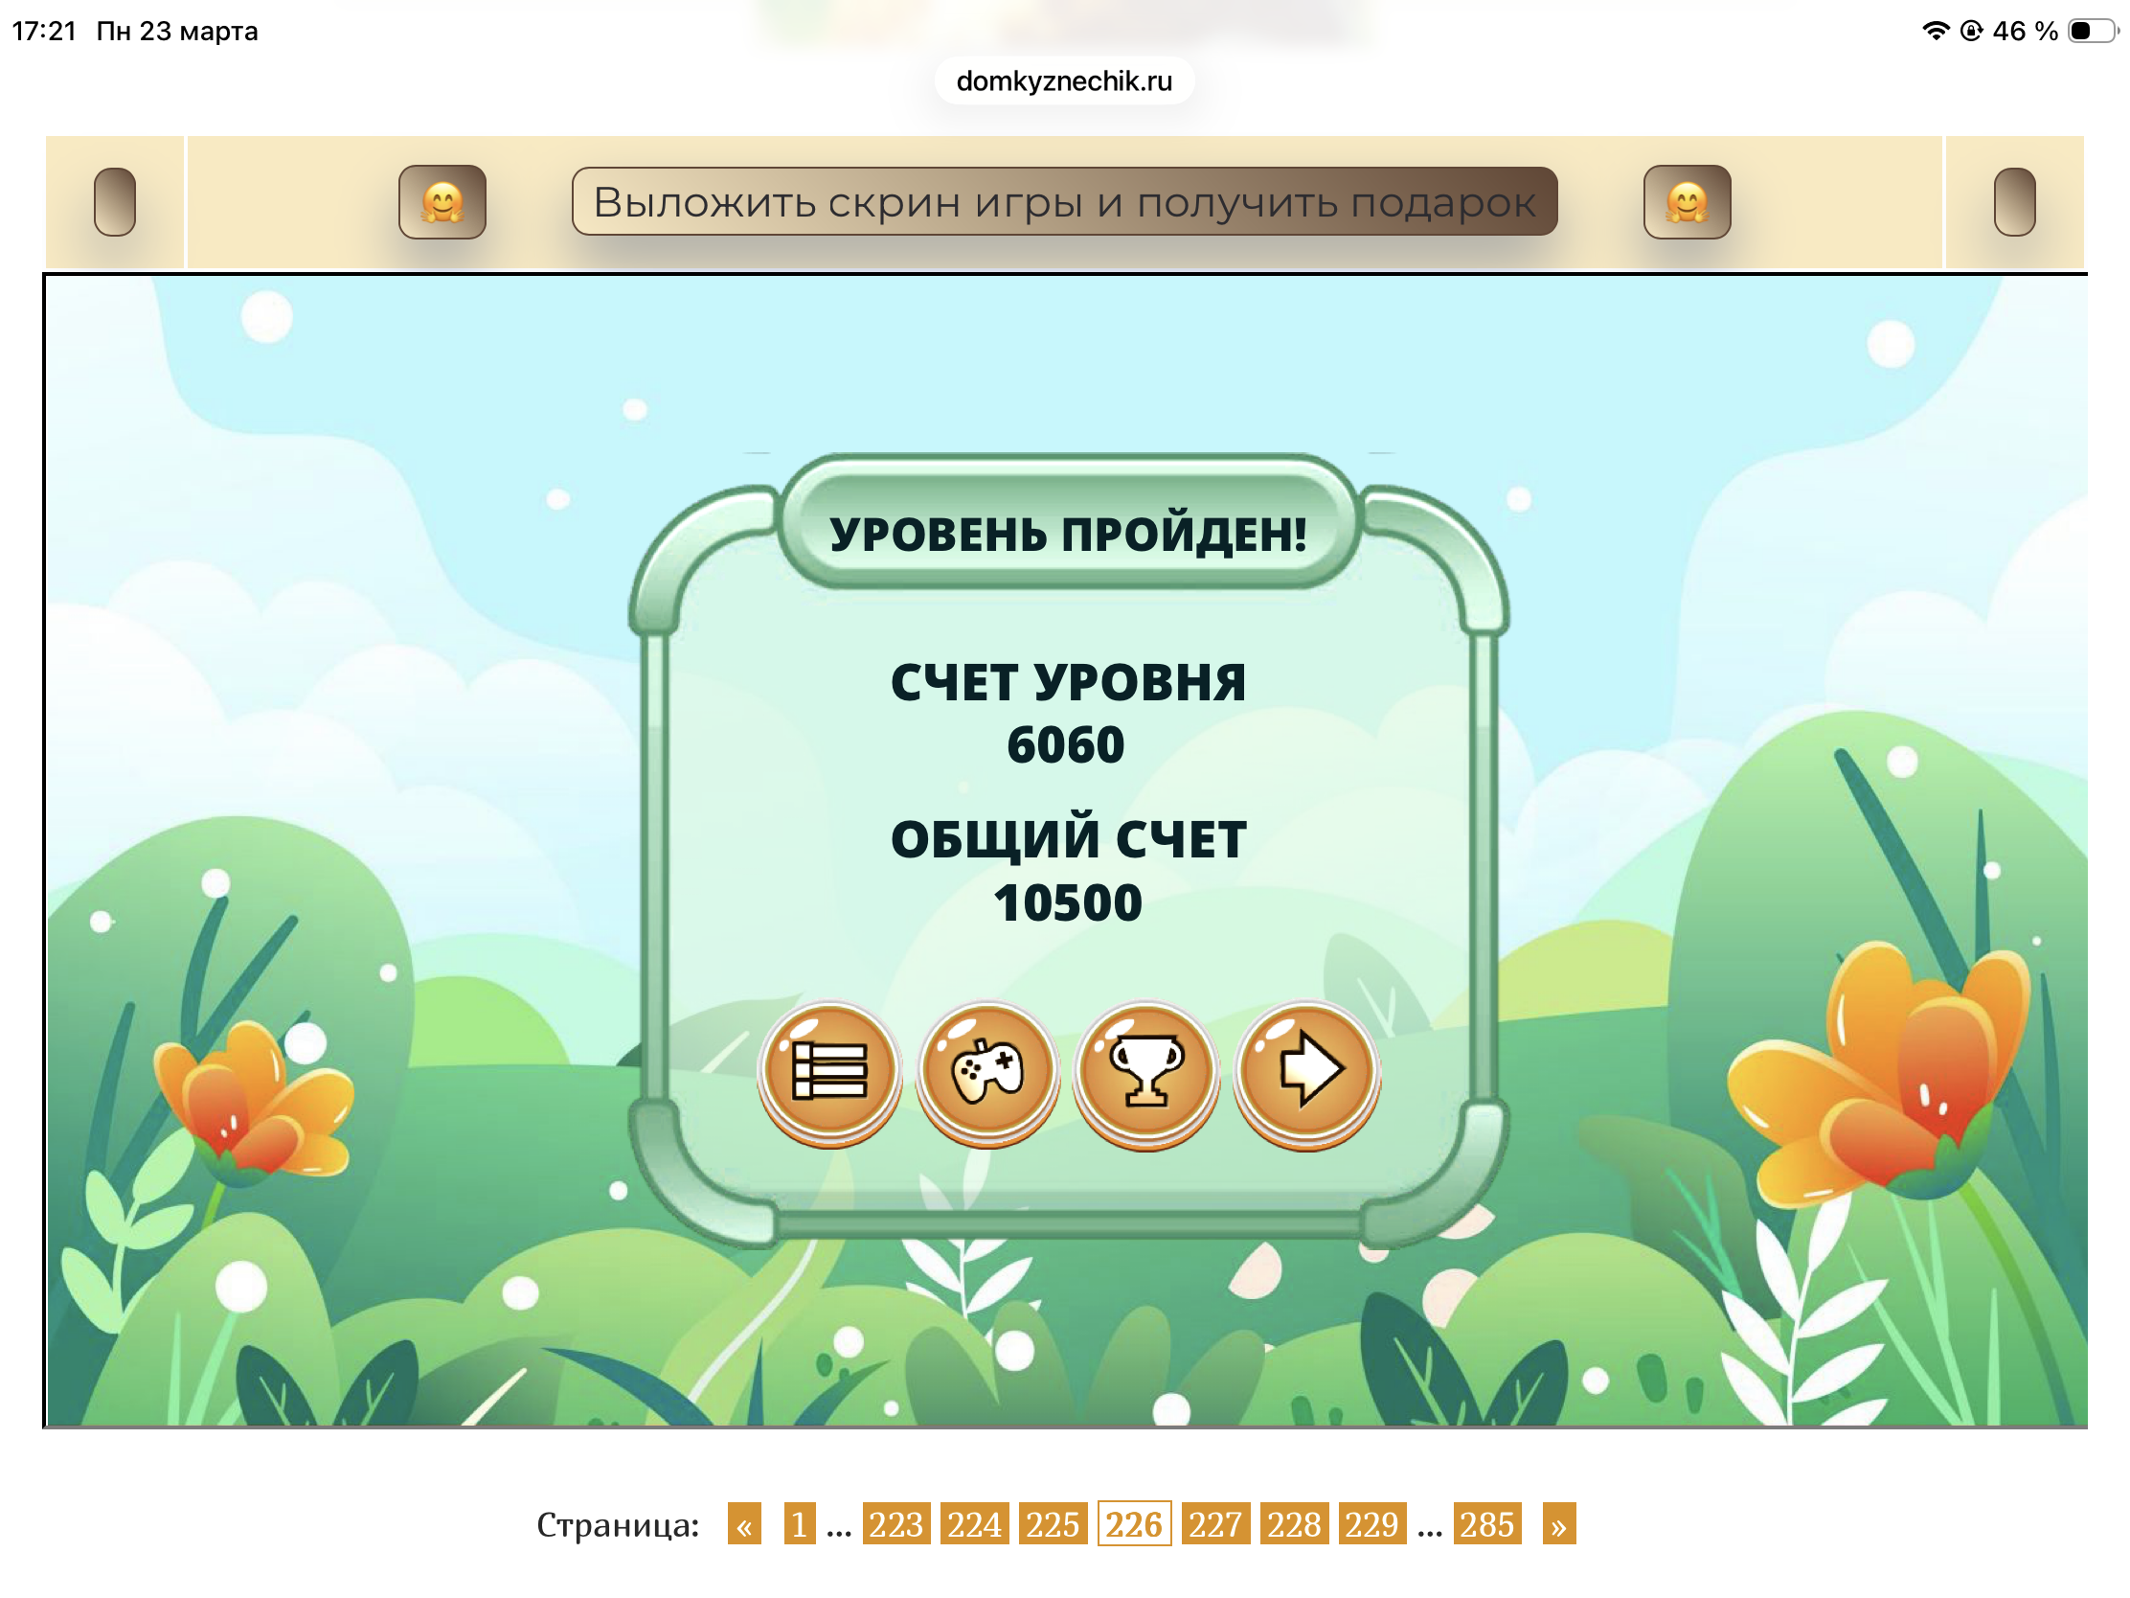Jump to page 229
Image resolution: width=2130 pixels, height=1598 pixels.
click(1371, 1524)
